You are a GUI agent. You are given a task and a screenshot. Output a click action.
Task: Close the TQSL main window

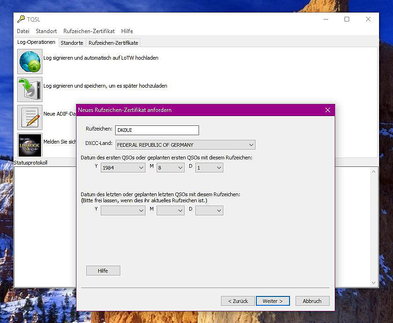[368, 19]
